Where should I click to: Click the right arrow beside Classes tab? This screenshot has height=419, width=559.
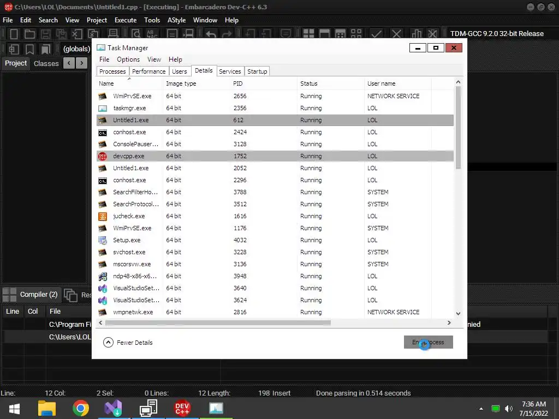pos(82,63)
